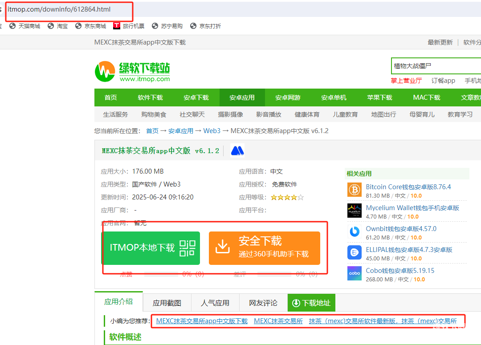481x345 pixels.
Task: Click the red 旅行机票 bookmark icon
Action: tap(117, 26)
